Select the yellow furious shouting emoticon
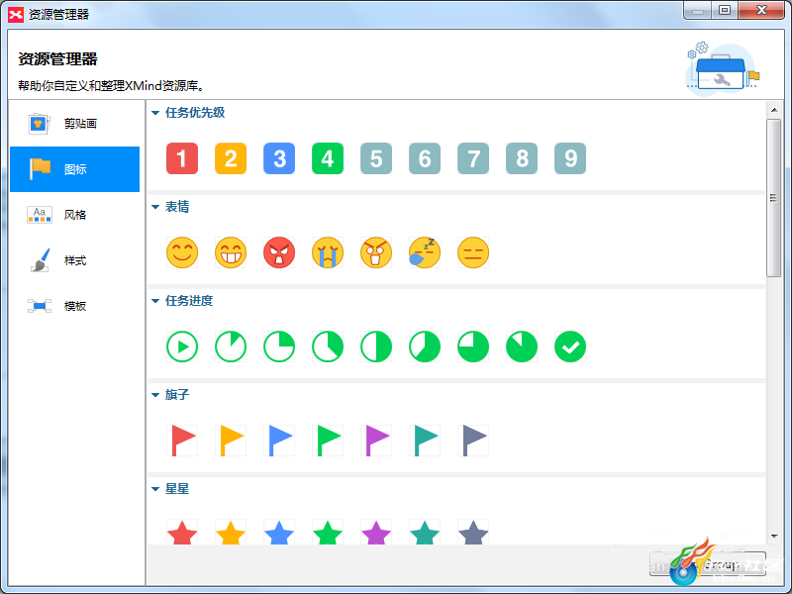This screenshot has width=792, height=594. point(376,252)
